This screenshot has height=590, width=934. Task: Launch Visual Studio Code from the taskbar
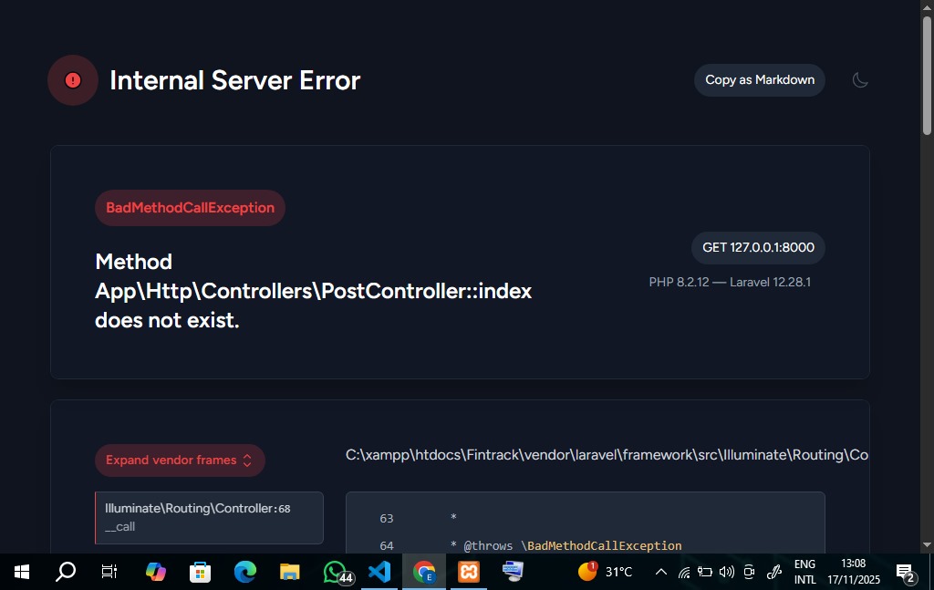point(379,572)
